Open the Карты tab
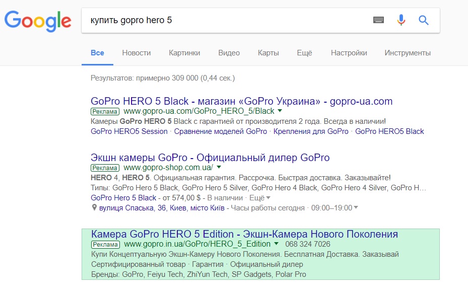Image resolution: width=468 pixels, height=295 pixels. 269,53
